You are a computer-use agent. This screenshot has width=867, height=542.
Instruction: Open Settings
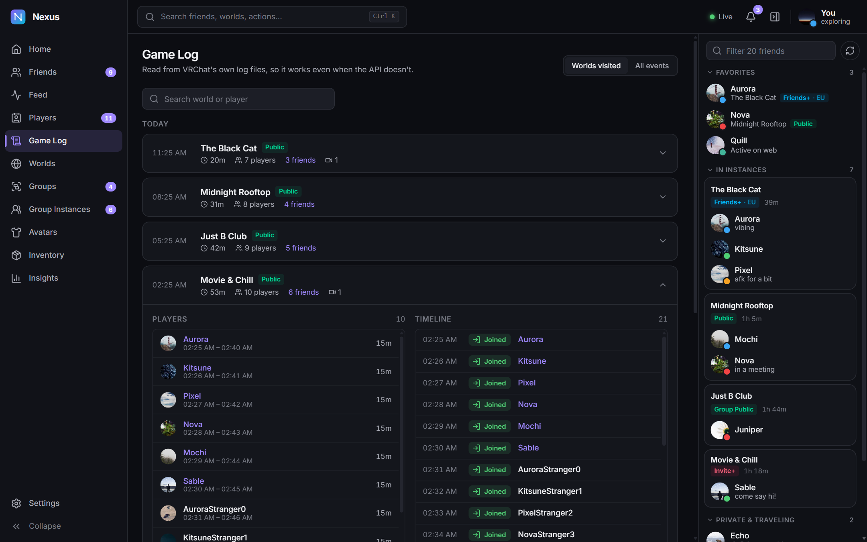point(63,503)
